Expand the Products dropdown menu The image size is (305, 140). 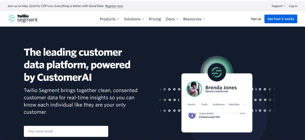(x=109, y=19)
